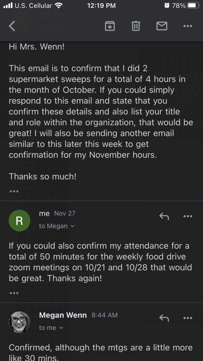This screenshot has width=203, height=361.
Task: Mark conversation unread with envelope icon
Action: (x=162, y=26)
